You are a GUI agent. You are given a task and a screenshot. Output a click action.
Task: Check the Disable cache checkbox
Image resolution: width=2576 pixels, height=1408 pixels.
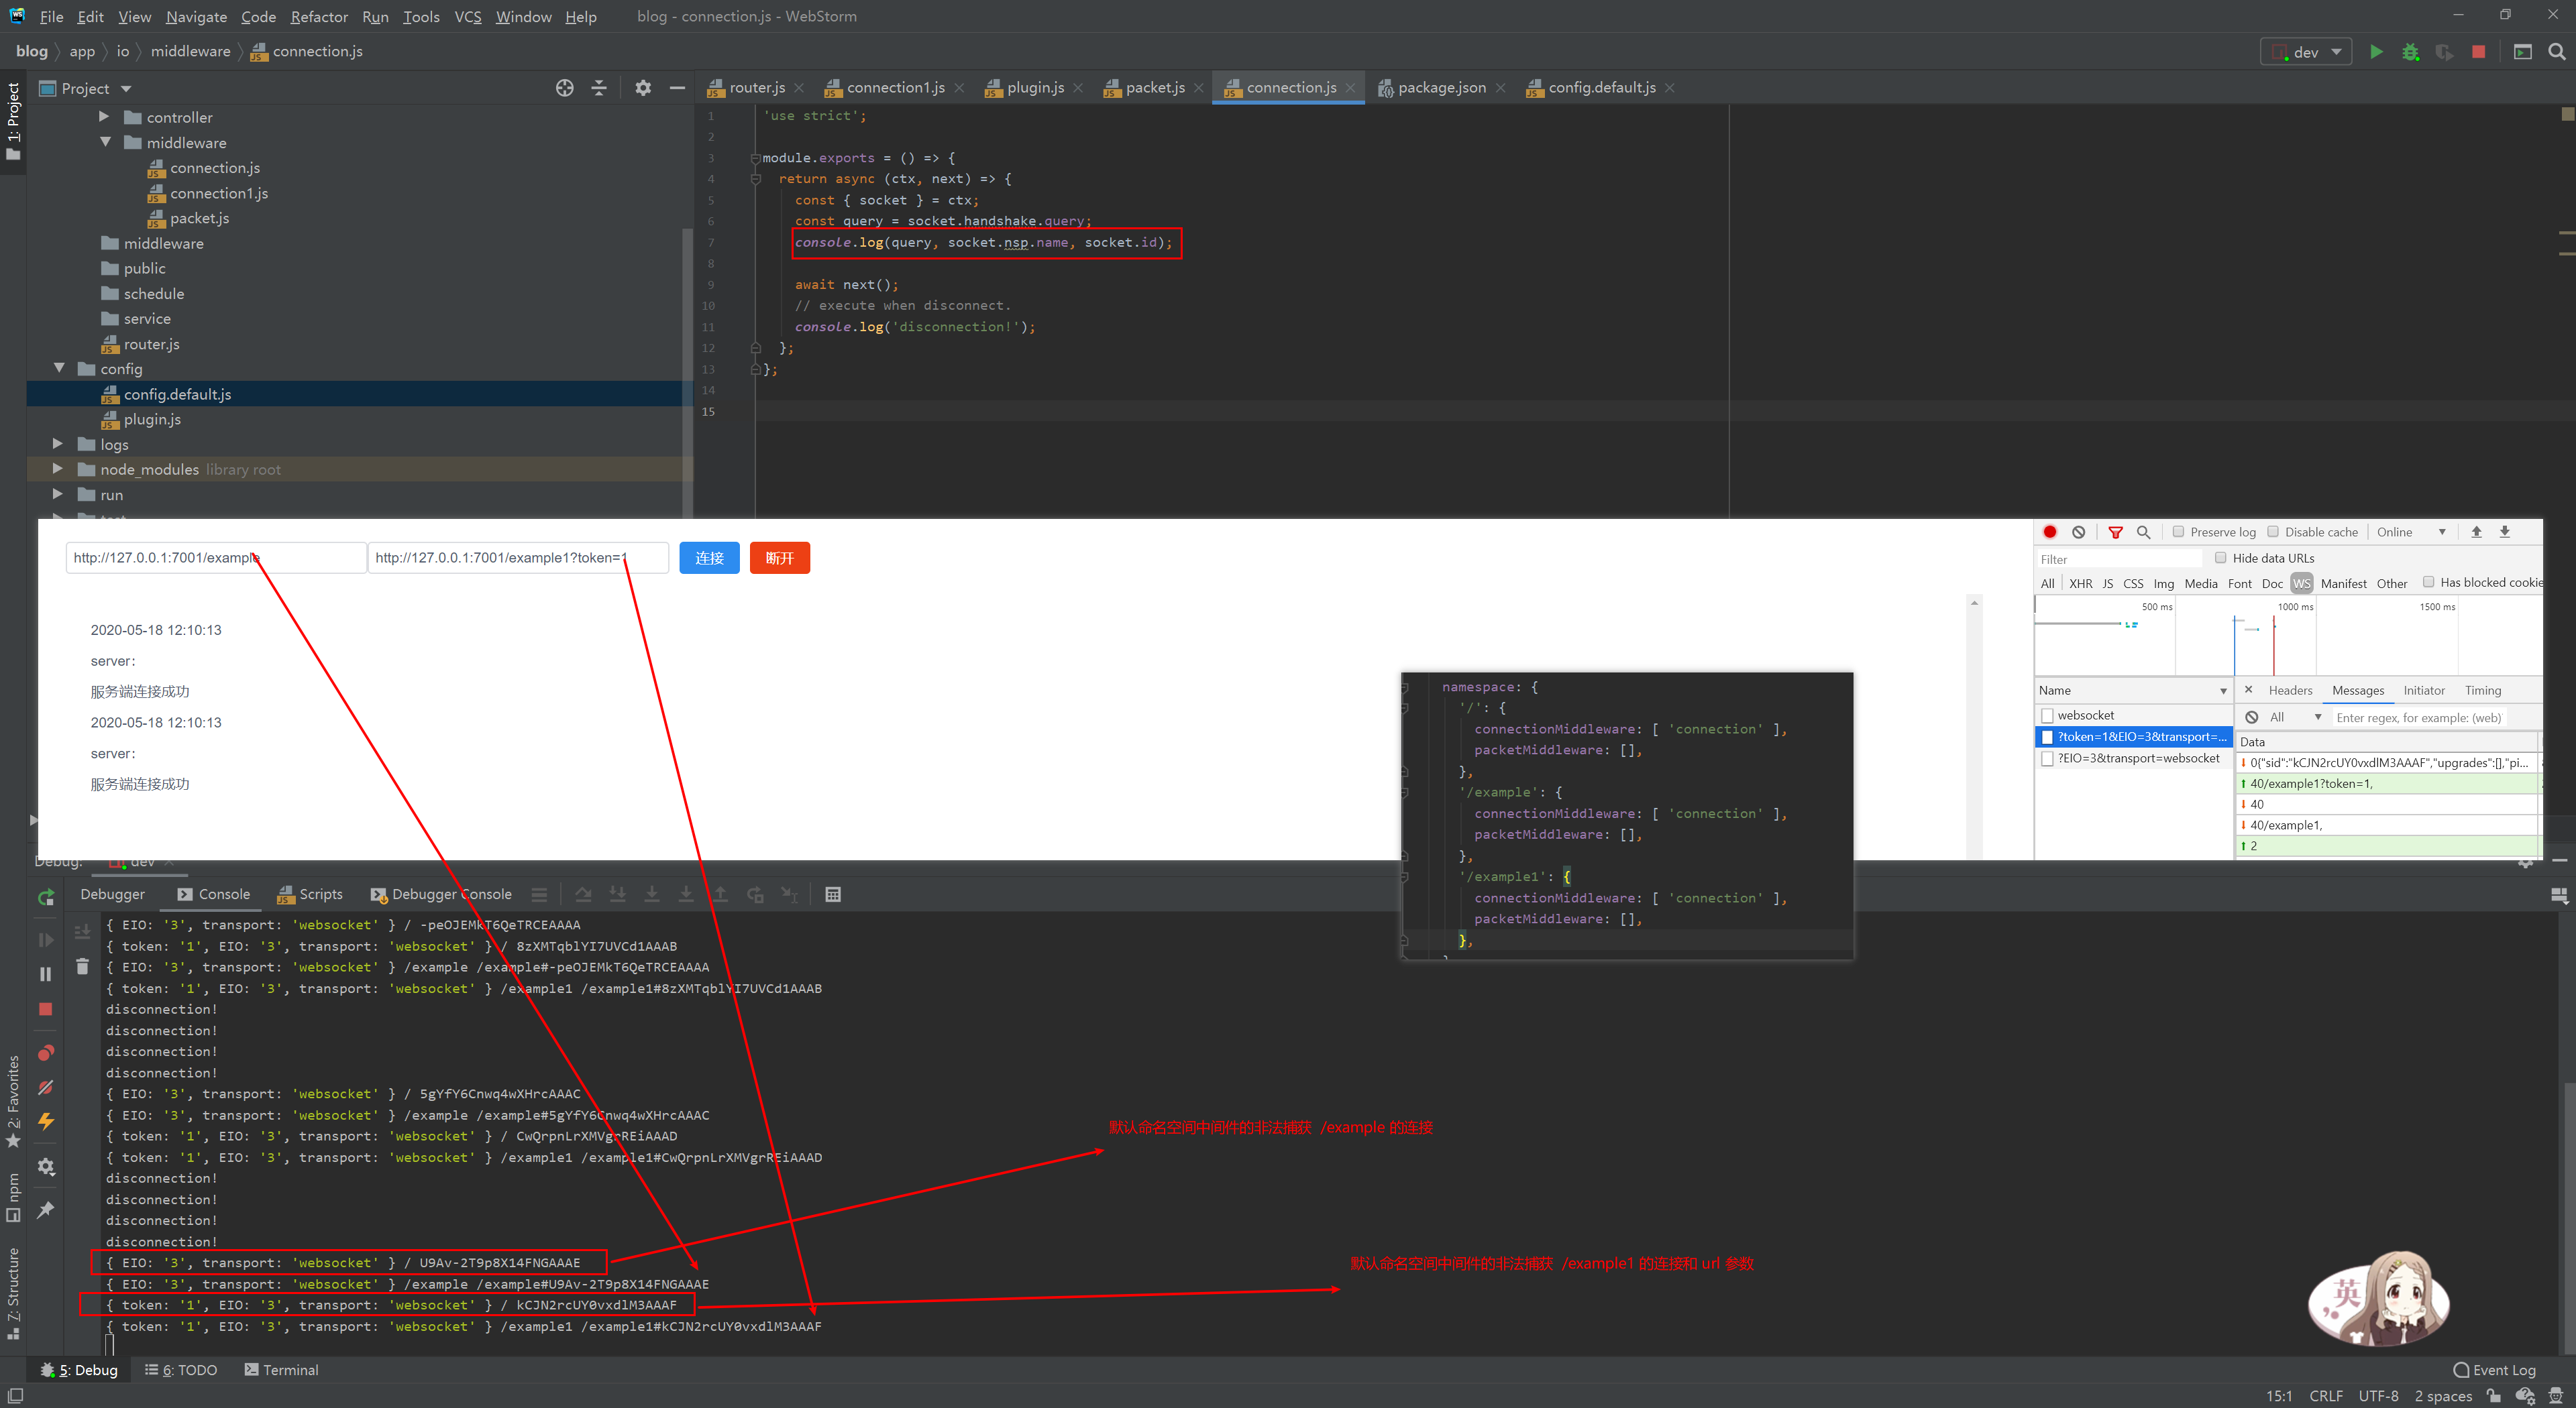(2272, 532)
